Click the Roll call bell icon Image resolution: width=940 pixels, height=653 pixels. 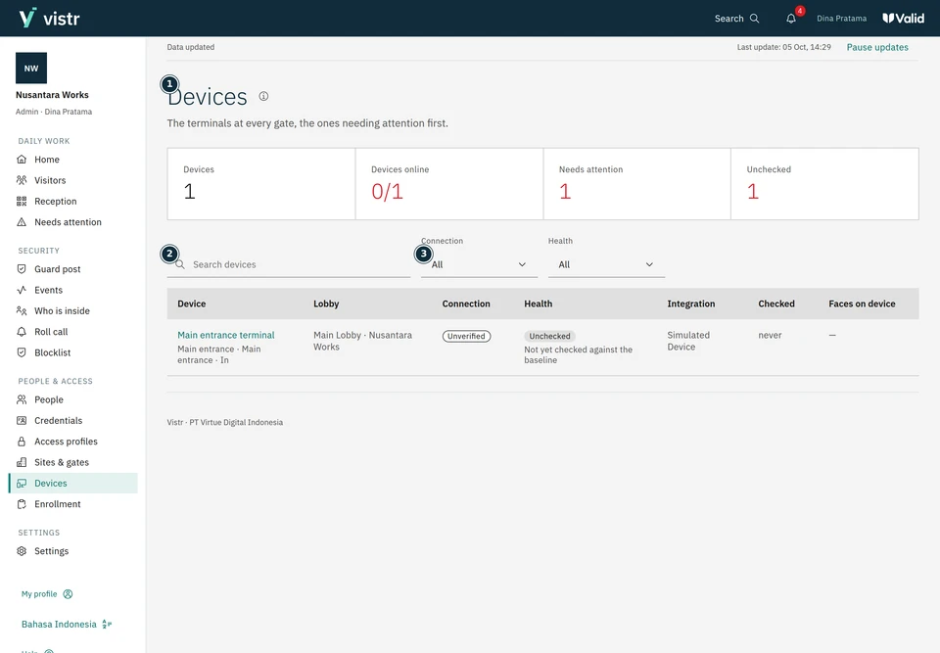tap(22, 332)
